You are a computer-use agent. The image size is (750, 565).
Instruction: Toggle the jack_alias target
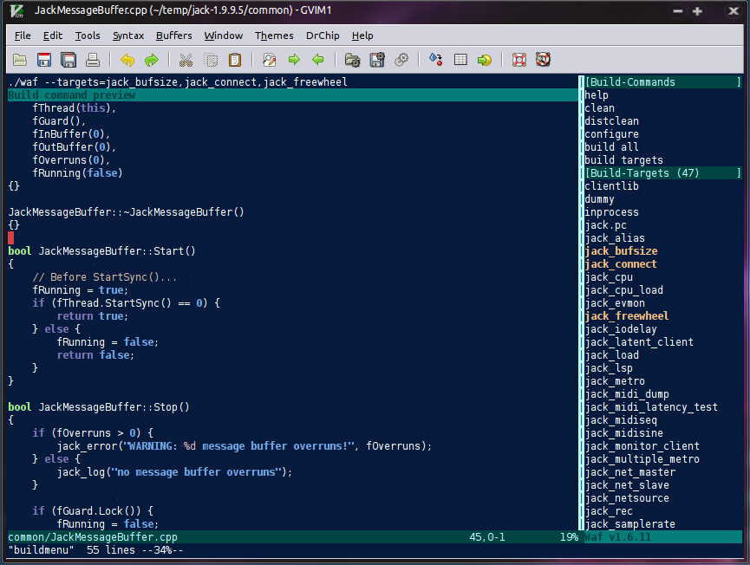pos(615,238)
